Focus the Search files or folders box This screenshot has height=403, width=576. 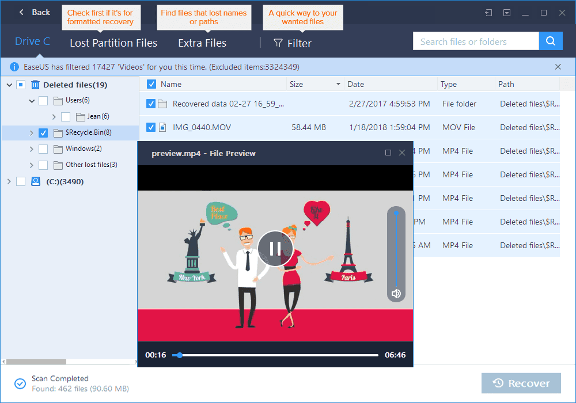click(x=476, y=41)
